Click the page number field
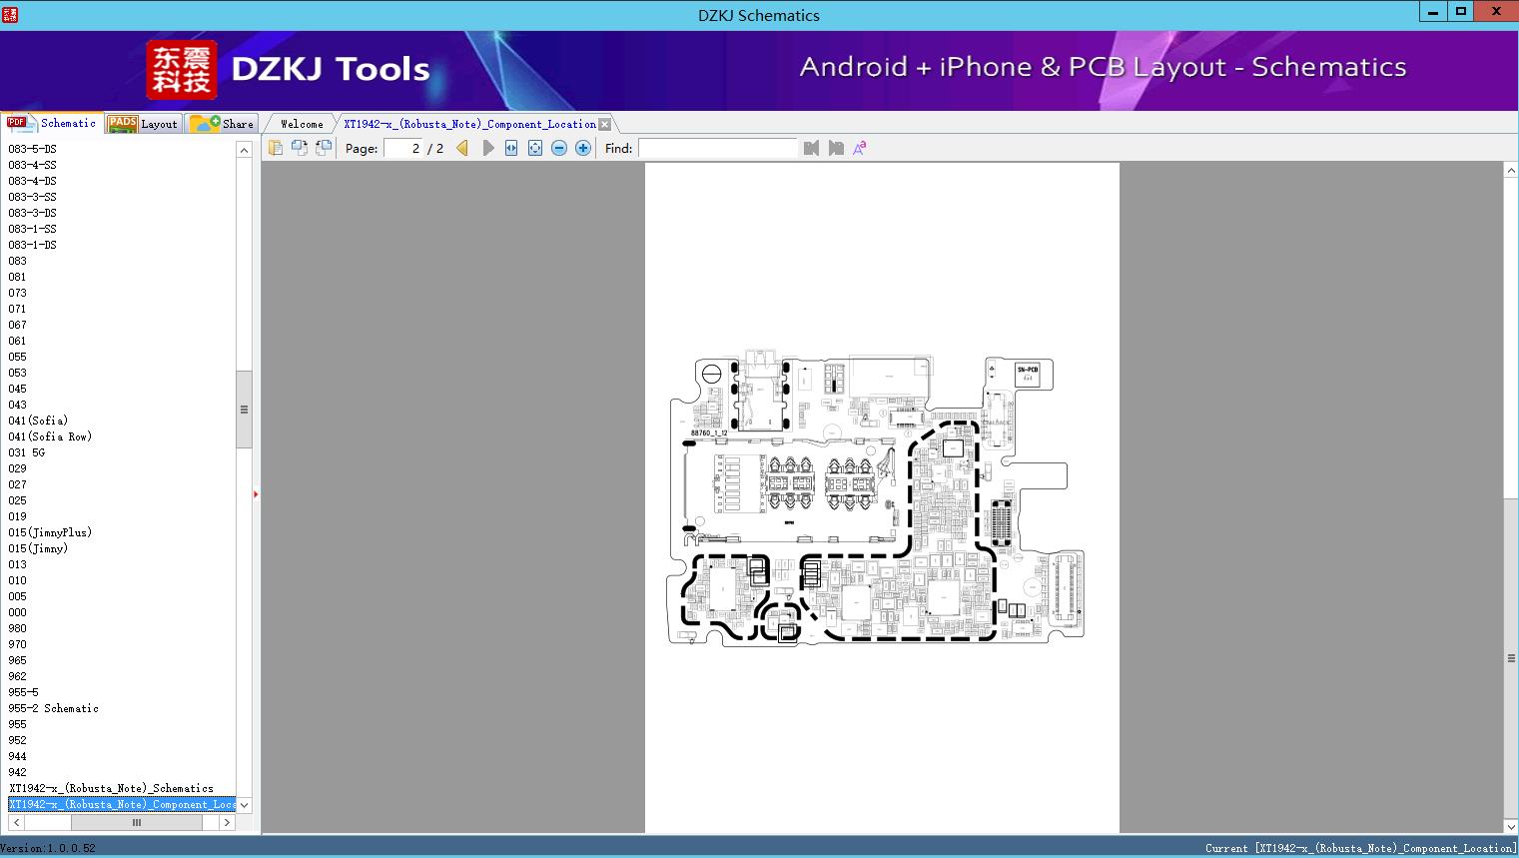 (x=403, y=148)
